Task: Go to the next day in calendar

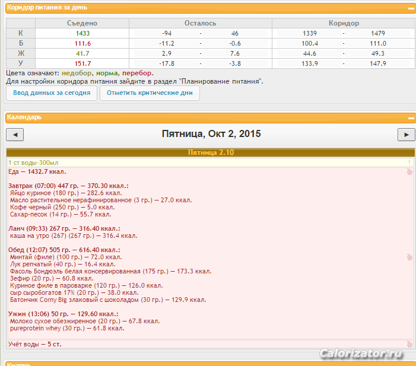Action: (x=405, y=135)
